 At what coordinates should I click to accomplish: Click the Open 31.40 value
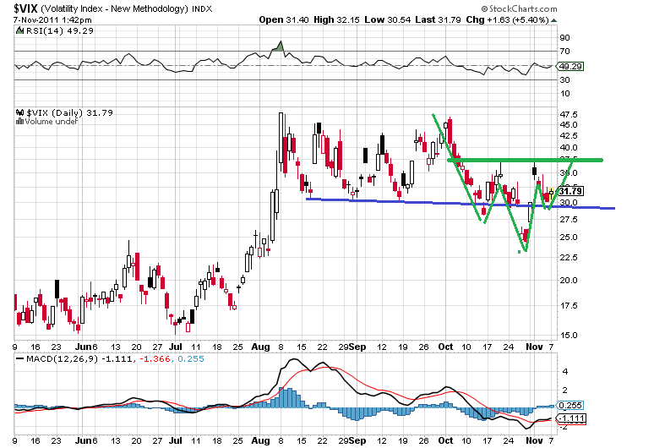(284, 19)
